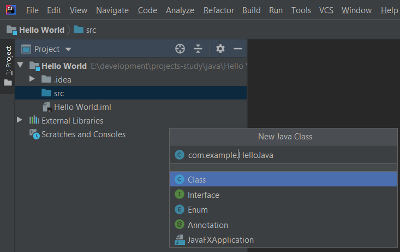
Task: Click the Annotation @ icon
Action: point(180,225)
